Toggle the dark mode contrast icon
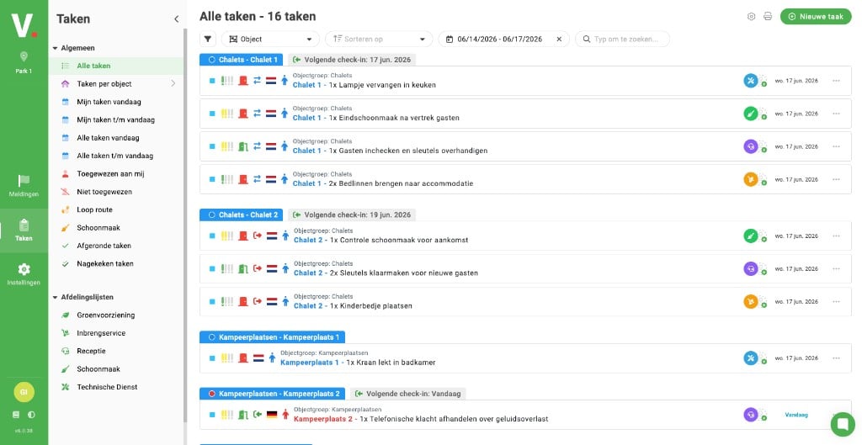862x445 pixels. coord(32,415)
